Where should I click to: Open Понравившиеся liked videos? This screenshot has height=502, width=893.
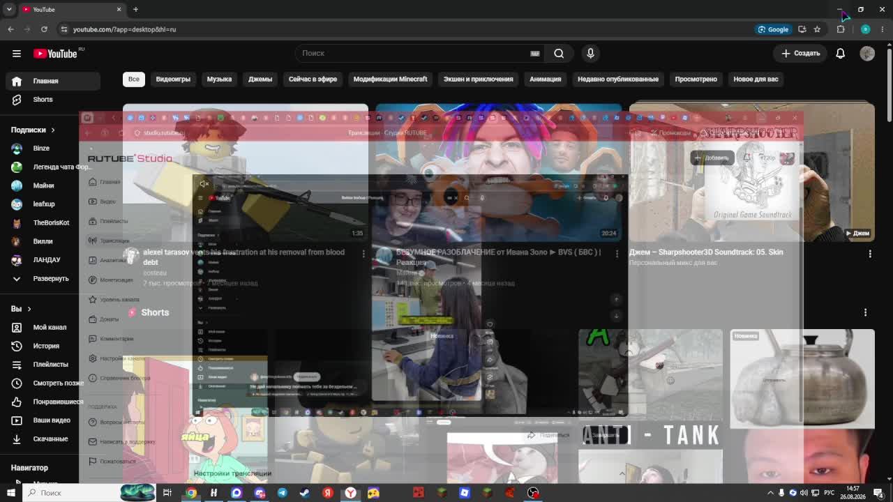(54, 402)
